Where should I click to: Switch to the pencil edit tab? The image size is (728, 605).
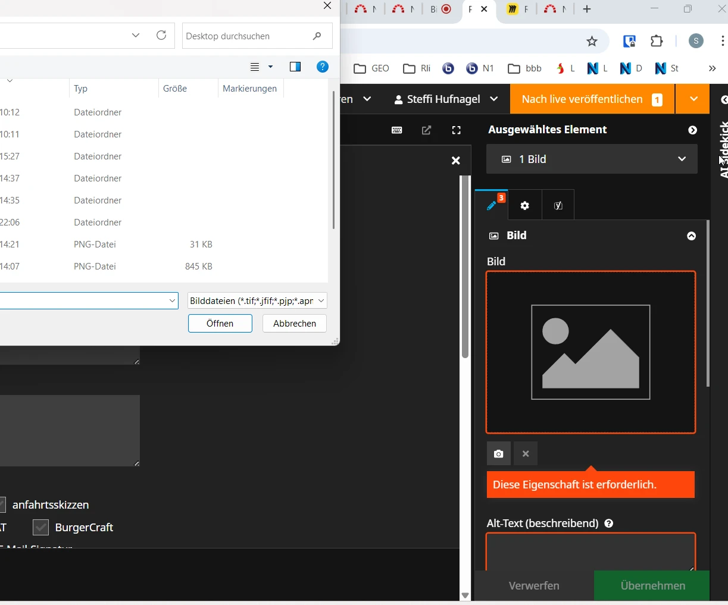tap(492, 206)
